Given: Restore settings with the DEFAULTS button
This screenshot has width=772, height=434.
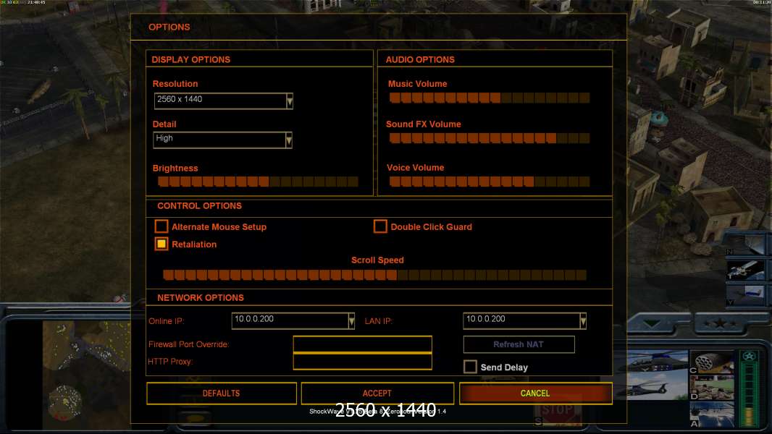Looking at the screenshot, I should pyautogui.click(x=222, y=393).
